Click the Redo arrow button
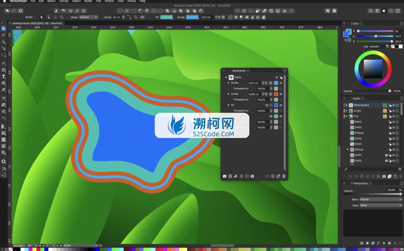 click(x=14, y=11)
